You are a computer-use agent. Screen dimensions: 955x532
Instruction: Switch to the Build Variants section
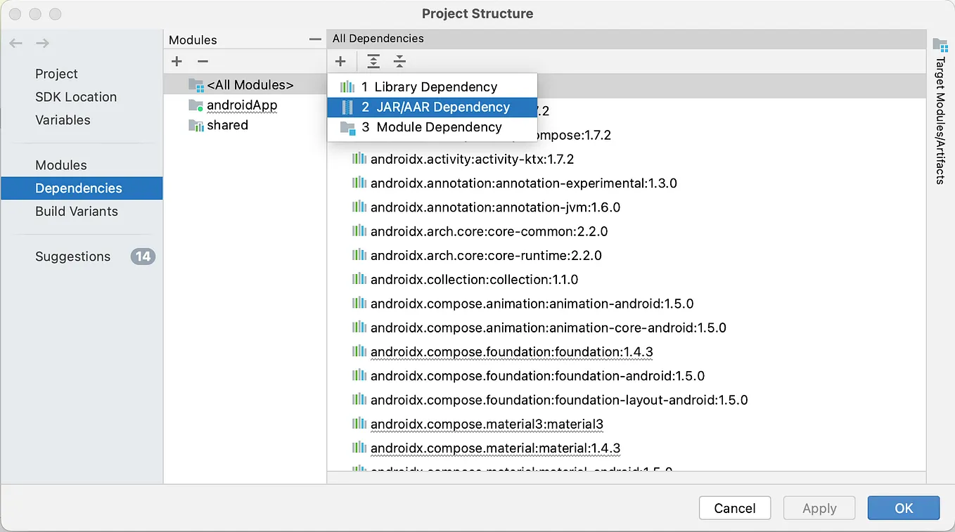coord(77,211)
